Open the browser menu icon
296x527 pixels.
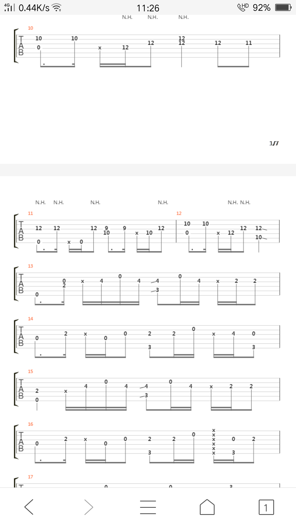[148, 507]
